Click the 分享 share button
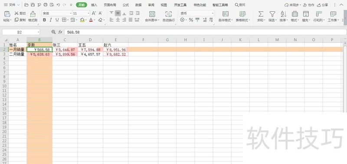The image size is (347, 164). pos(322,5)
